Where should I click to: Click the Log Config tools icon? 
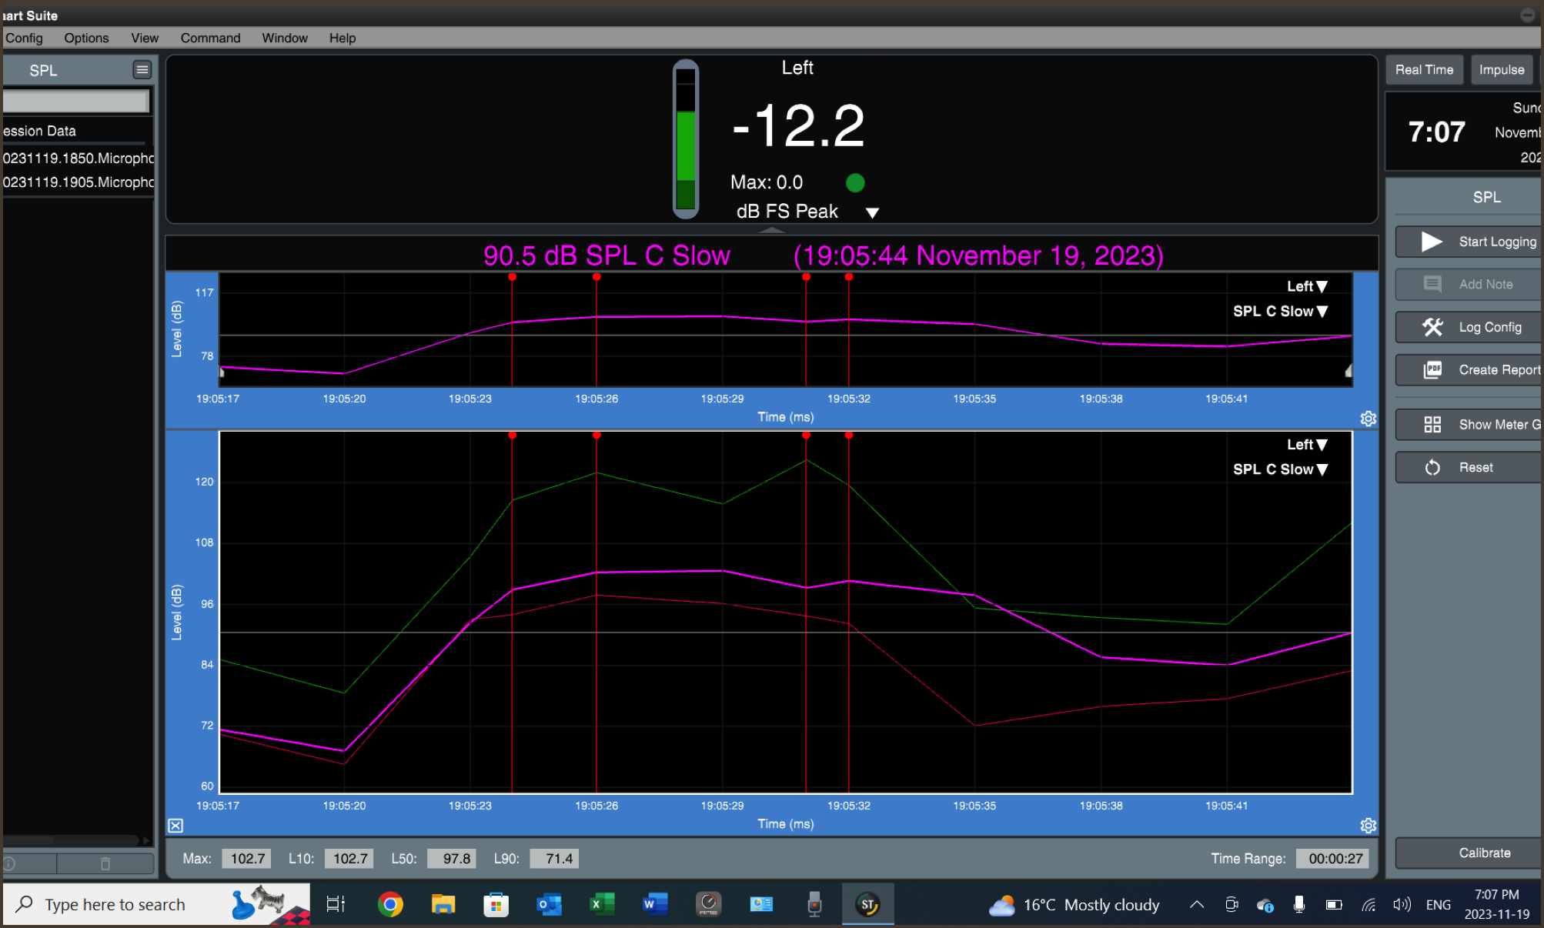click(x=1432, y=327)
